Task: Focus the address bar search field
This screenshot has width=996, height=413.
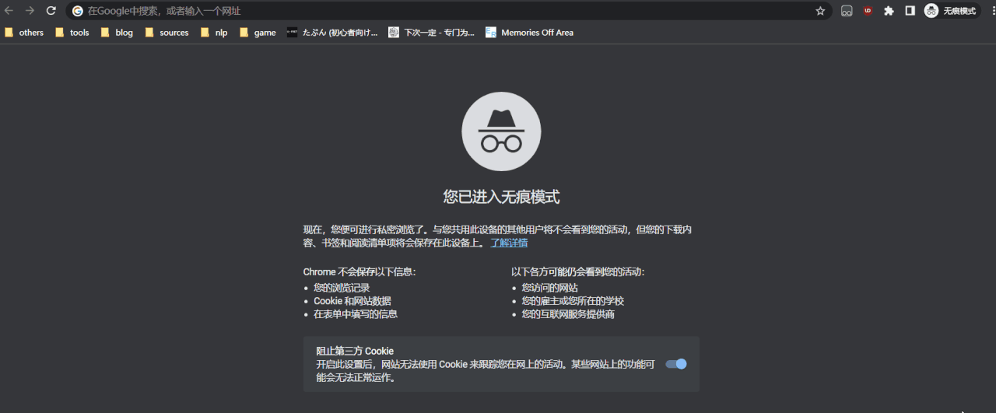Action: [x=447, y=11]
